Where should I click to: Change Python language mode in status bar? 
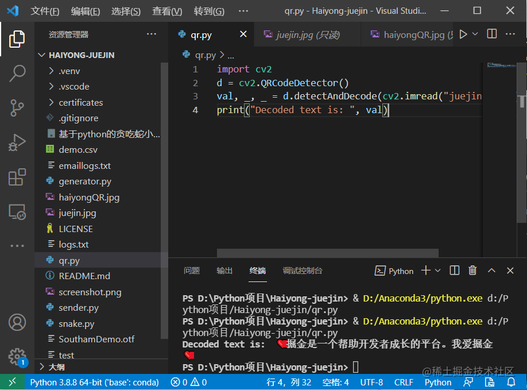438,383
